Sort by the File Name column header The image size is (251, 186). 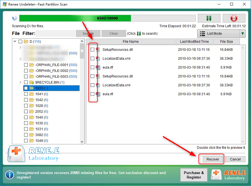point(131,42)
